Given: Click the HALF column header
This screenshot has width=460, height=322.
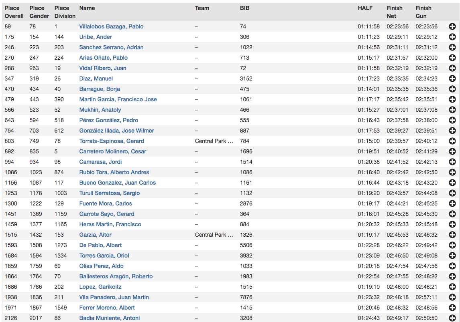Looking at the screenshot, I should coord(365,8).
